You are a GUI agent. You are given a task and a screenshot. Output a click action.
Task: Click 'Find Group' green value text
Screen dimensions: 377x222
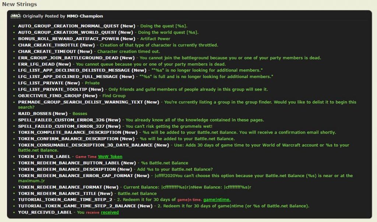[x=114, y=96]
